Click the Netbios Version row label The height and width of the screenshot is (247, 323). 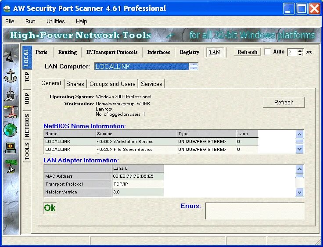click(x=78, y=192)
